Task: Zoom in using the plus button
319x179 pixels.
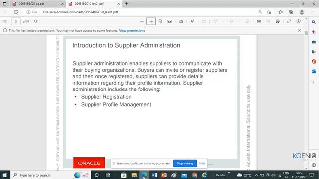Action: [151, 21]
